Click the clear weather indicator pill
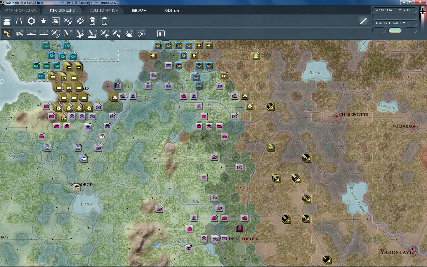Image resolution: width=427 pixels, height=267 pixels. point(395,31)
